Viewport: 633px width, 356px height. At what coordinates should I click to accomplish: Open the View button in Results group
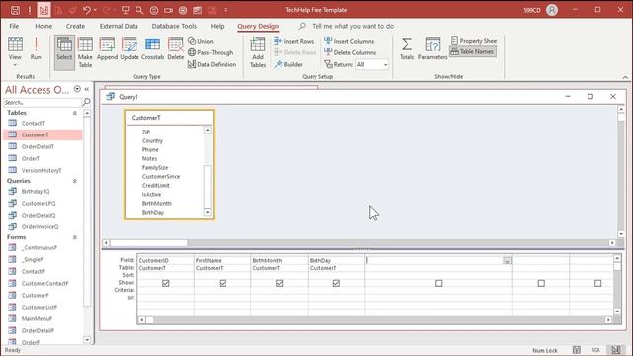tap(15, 48)
